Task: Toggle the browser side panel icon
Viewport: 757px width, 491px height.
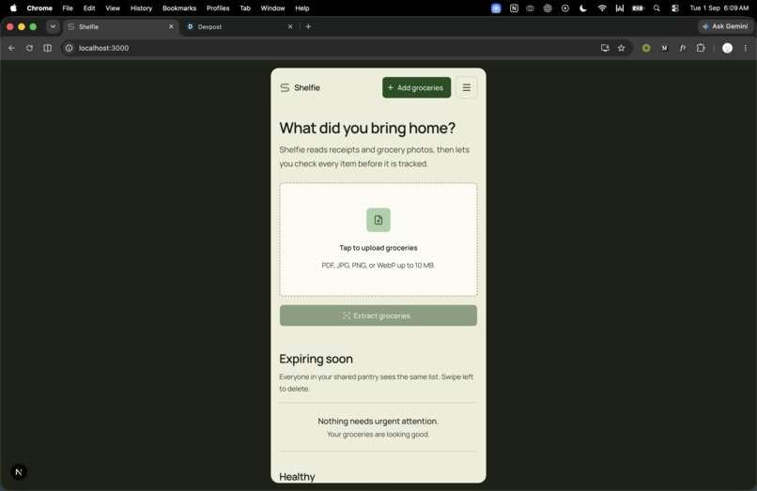Action: point(47,48)
